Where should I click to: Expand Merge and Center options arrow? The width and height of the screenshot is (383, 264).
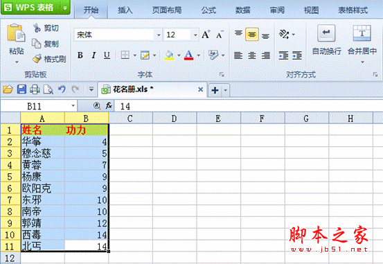pos(362,62)
